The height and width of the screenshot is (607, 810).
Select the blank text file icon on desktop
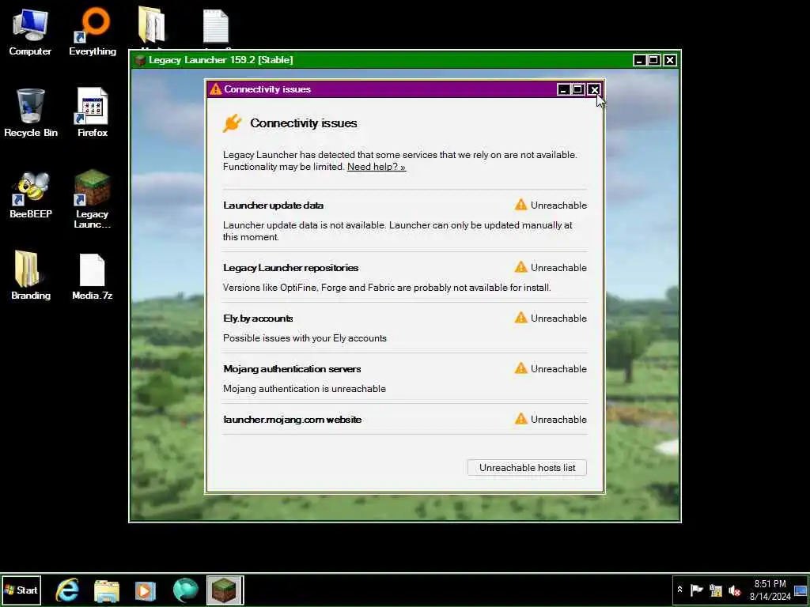[215, 27]
